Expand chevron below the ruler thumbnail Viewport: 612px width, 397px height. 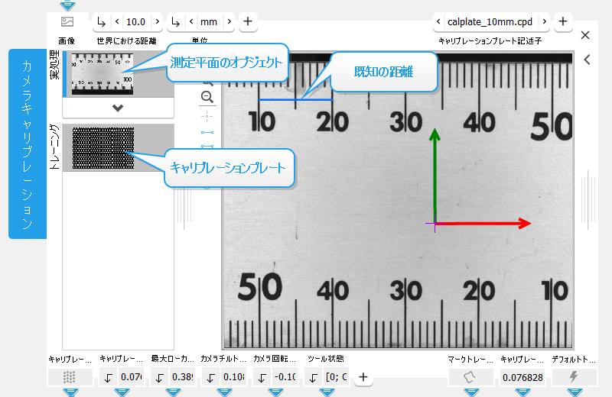pos(117,108)
